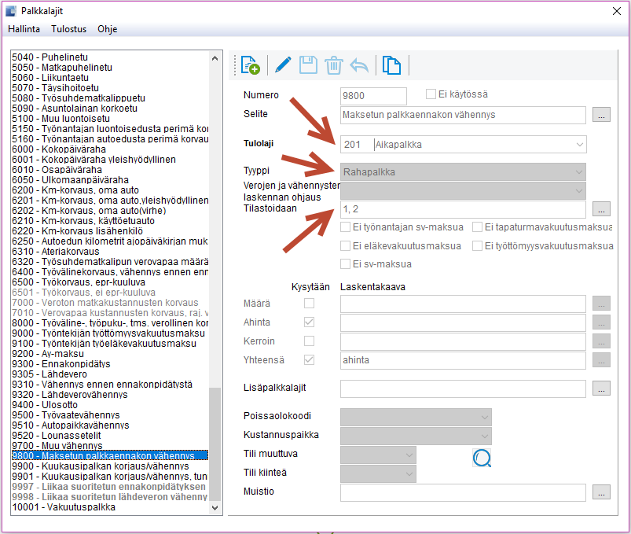Enable Ei sv-maksua checkbox

(x=345, y=263)
